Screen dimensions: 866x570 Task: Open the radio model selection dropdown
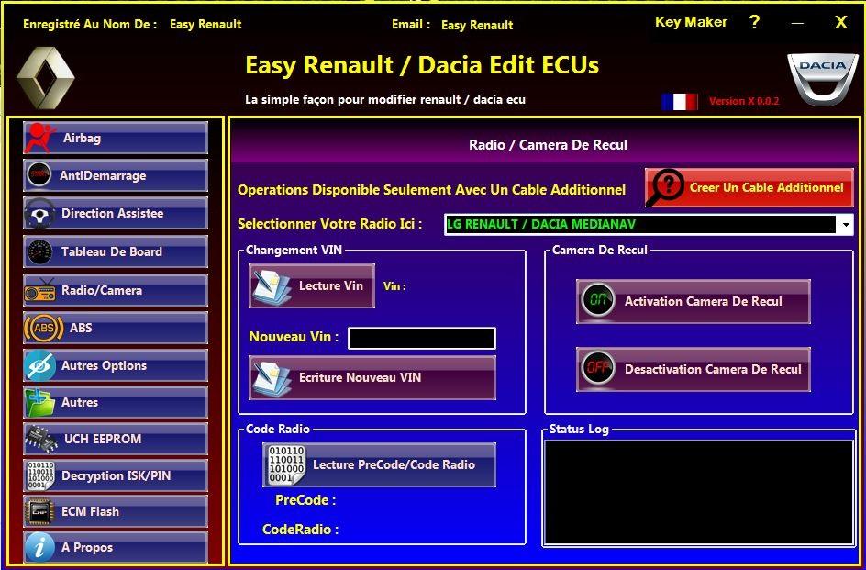(x=849, y=223)
